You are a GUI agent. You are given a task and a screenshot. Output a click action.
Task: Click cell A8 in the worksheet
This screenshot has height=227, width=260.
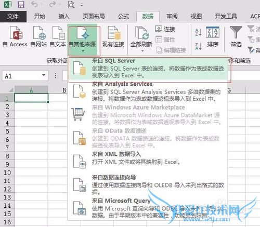pyautogui.click(x=31, y=156)
